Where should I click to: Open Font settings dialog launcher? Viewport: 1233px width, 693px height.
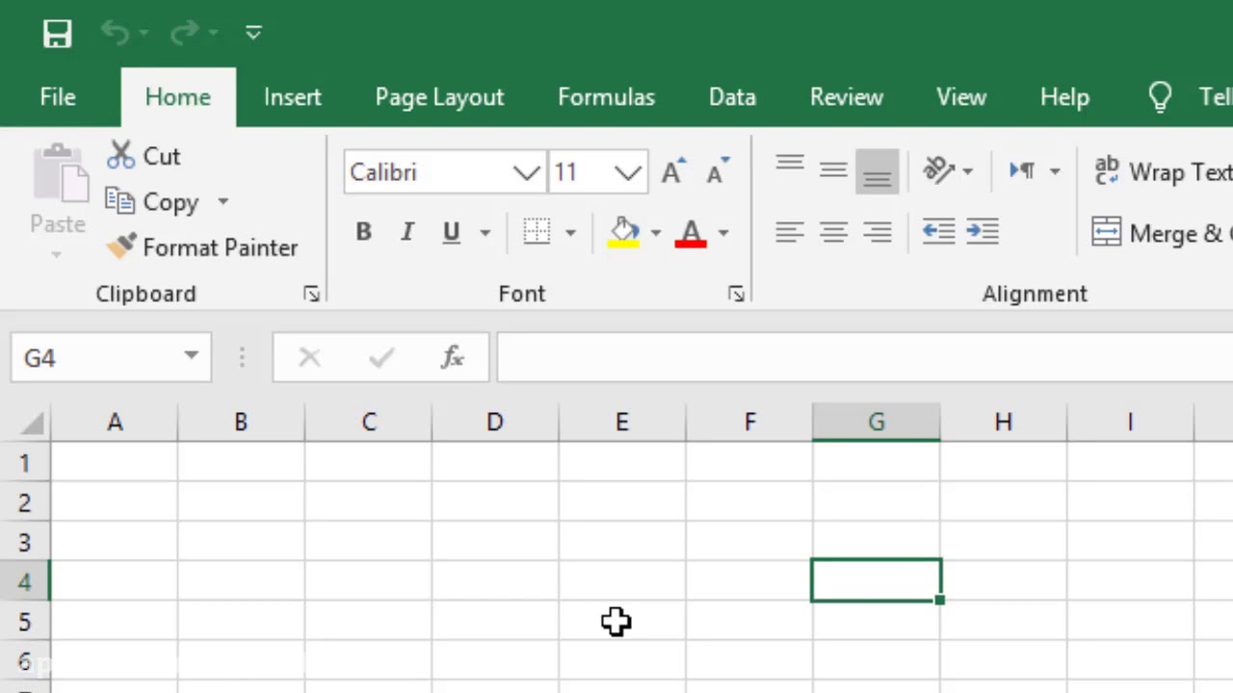point(736,295)
